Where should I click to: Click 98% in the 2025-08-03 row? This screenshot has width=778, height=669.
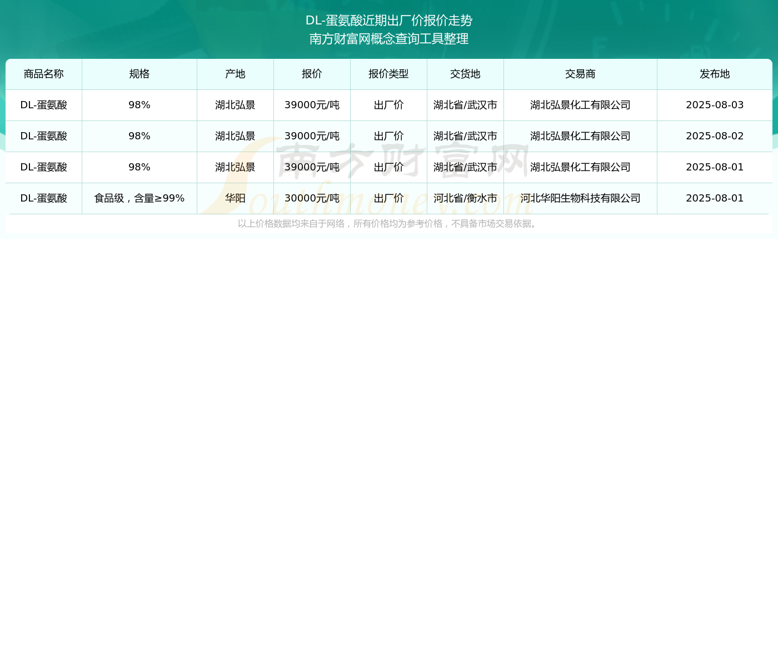tap(139, 105)
